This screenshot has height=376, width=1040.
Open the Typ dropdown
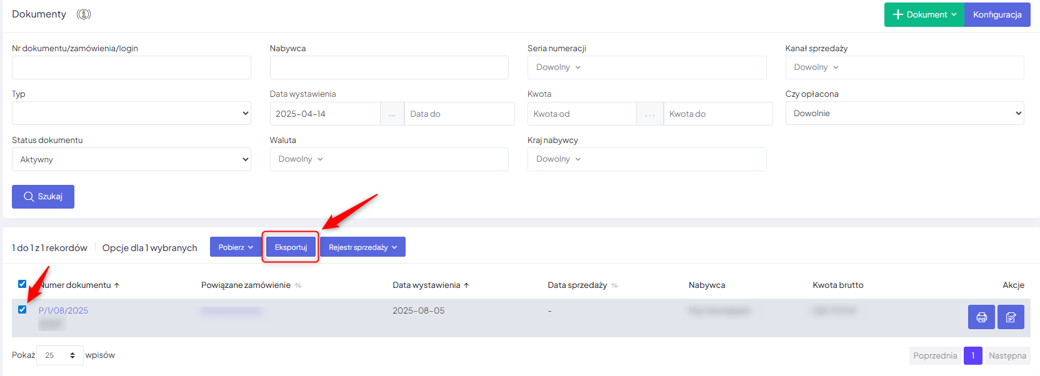click(x=131, y=113)
